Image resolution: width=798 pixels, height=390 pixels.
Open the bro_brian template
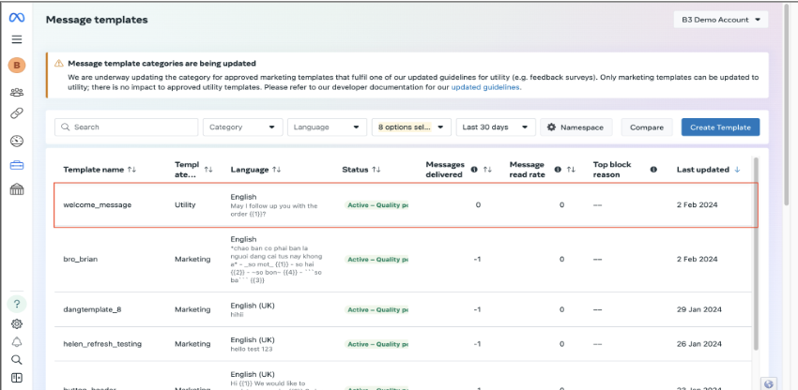pyautogui.click(x=81, y=260)
